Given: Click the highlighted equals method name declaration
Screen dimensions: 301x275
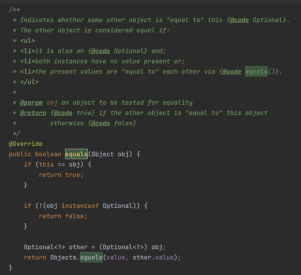Looking at the screenshot, I should tap(76, 154).
